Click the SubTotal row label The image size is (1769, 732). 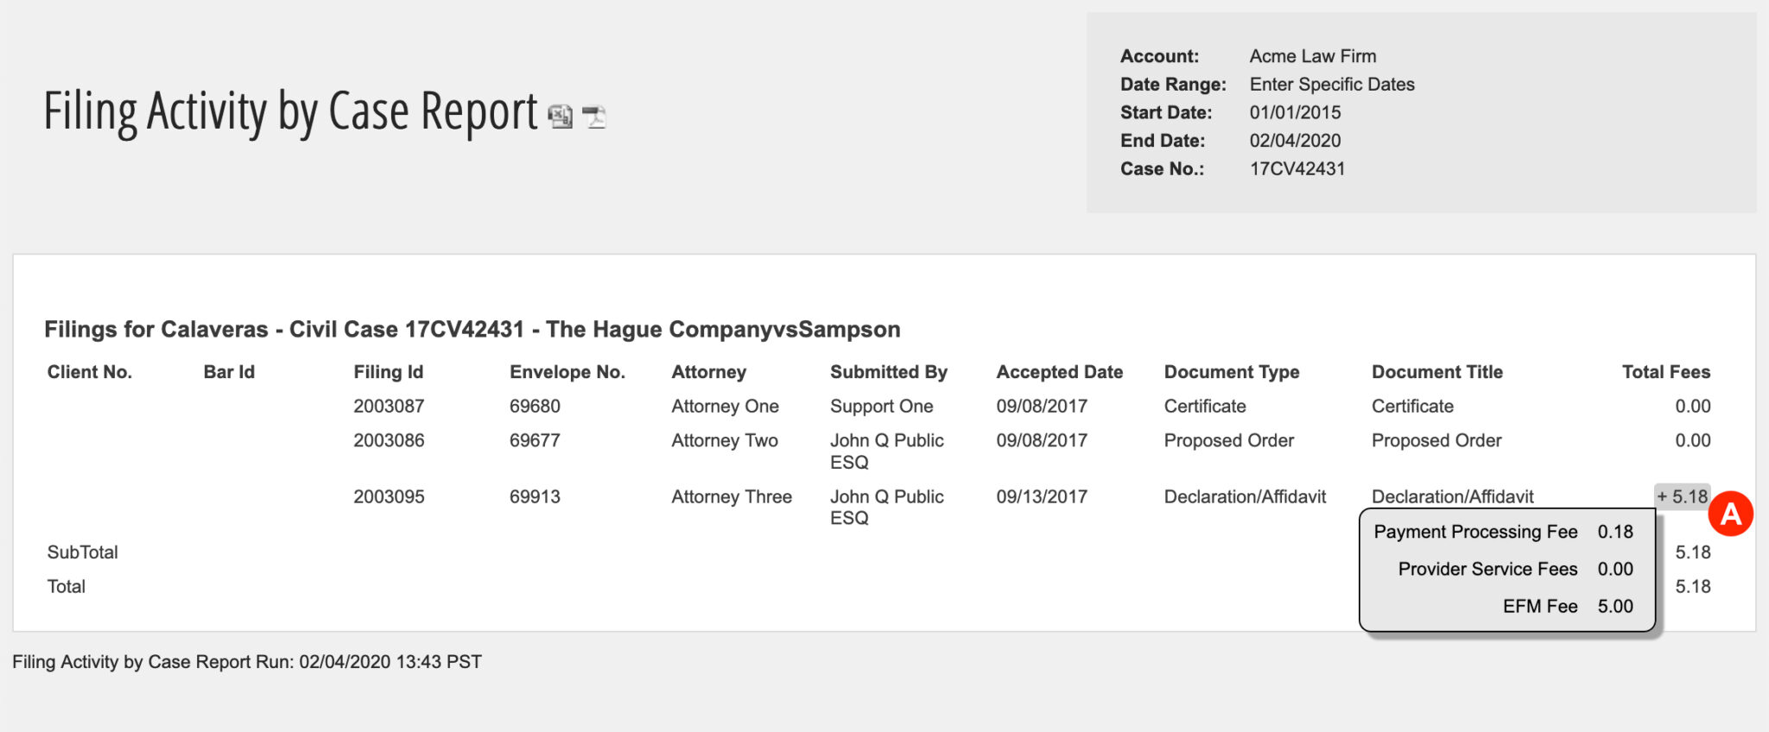click(x=82, y=552)
